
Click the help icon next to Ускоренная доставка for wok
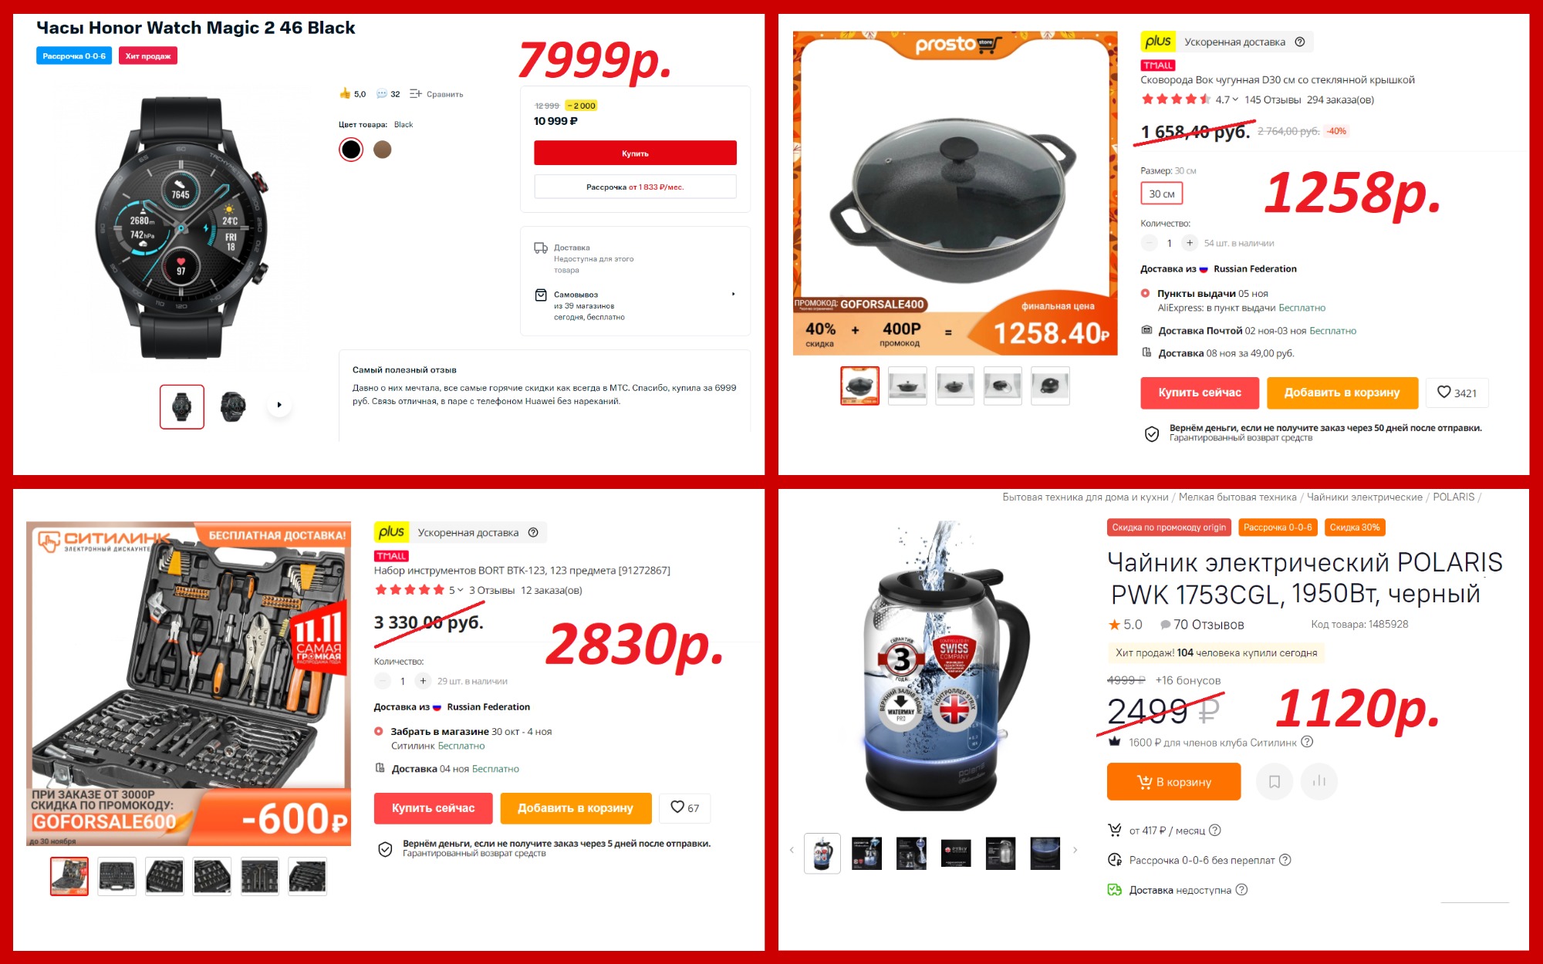1300,42
